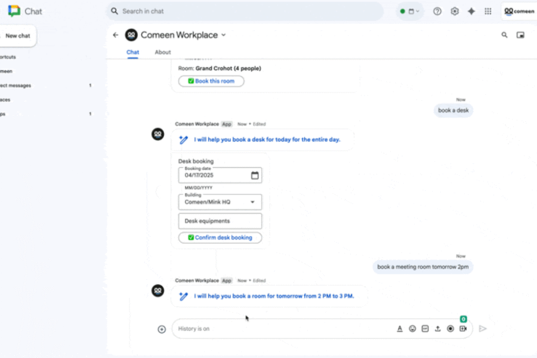This screenshot has height=358, width=537.
Task: Click the bot avatar beside room booking reply
Action: (158, 291)
